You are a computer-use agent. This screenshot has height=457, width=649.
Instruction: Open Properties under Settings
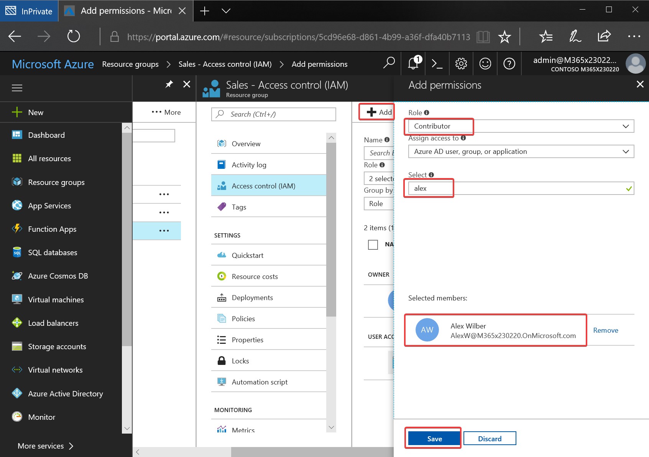(268, 340)
